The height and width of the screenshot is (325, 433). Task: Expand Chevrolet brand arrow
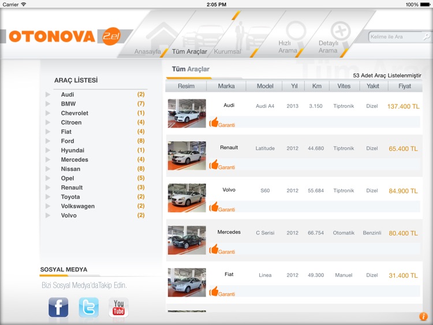(x=48, y=113)
